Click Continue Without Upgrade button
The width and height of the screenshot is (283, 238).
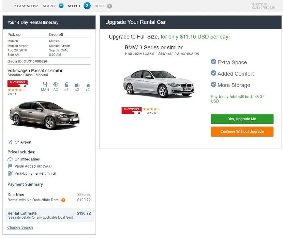pos(242,131)
